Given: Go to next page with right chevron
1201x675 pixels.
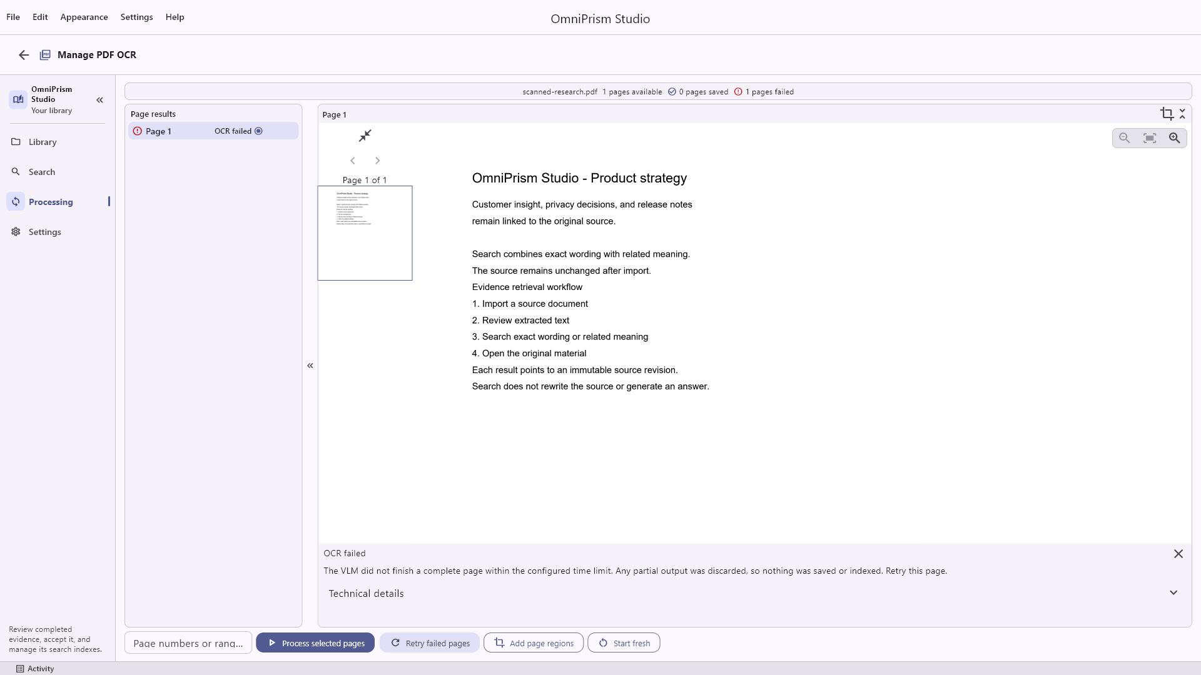Looking at the screenshot, I should coord(377,161).
